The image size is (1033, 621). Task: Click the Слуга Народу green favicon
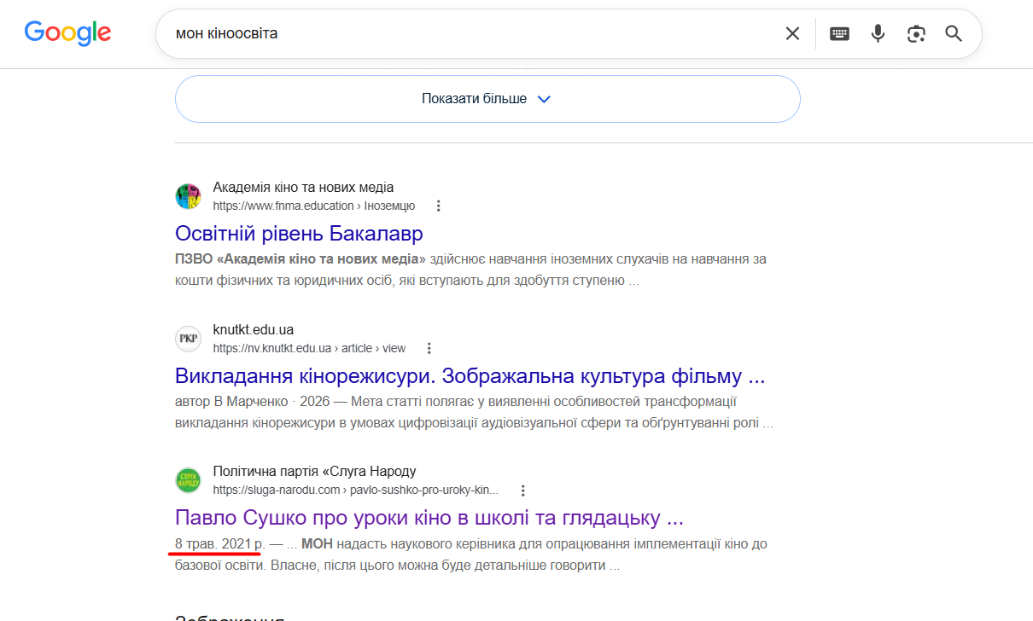pos(188,480)
